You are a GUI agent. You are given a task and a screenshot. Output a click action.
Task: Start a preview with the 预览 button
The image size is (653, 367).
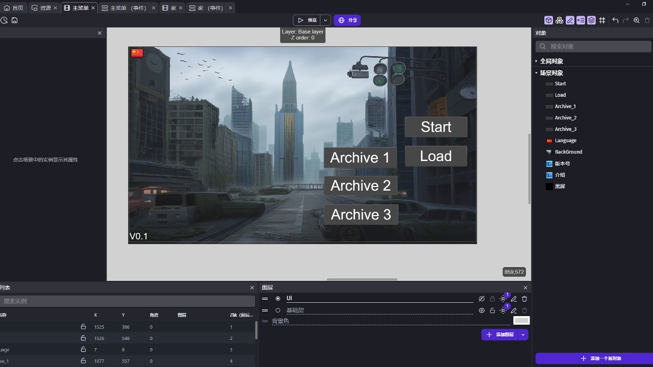point(309,20)
